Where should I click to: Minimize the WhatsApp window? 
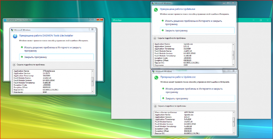pyautogui.click(x=253, y=20)
